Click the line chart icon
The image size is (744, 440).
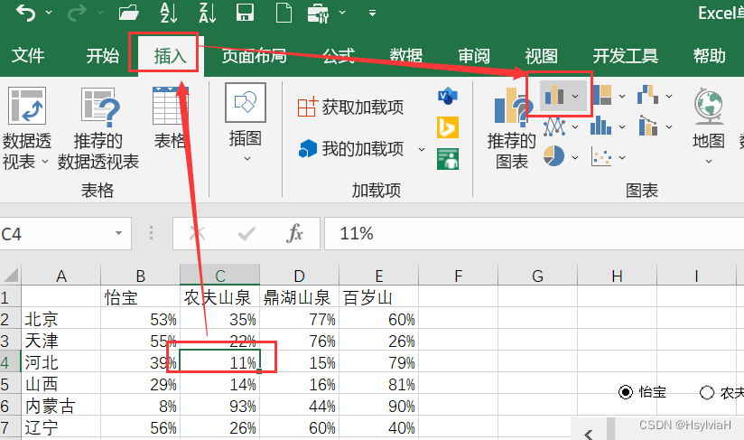tap(553, 126)
